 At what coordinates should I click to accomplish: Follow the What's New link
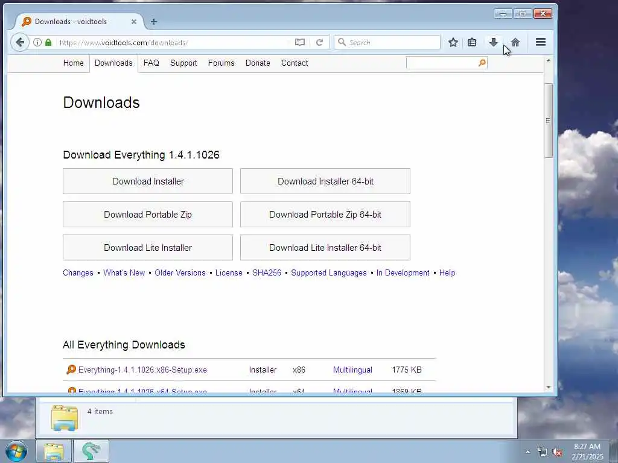(124, 272)
